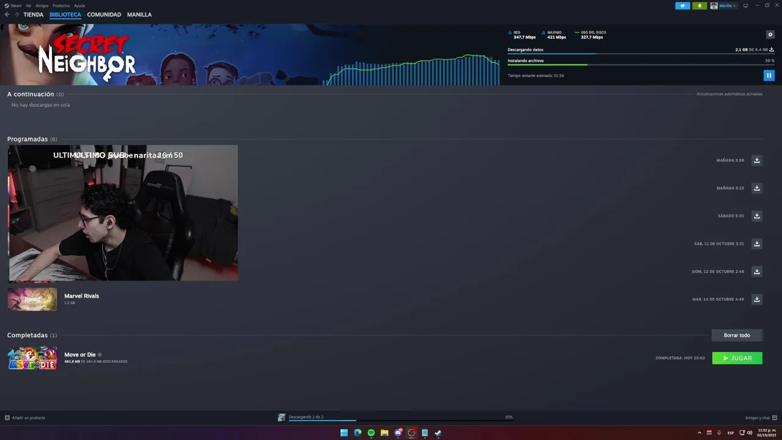Open Steam from the taskbar
This screenshot has height=440, width=782.
pyautogui.click(x=438, y=433)
